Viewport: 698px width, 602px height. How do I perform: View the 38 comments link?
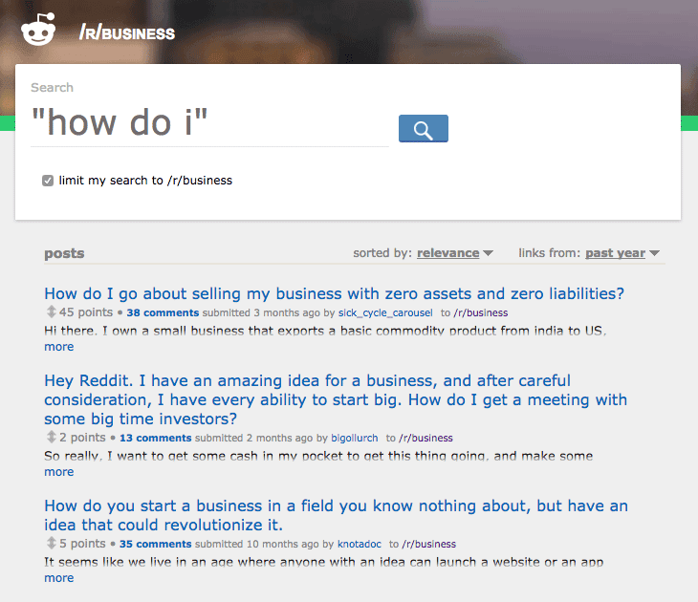pos(163,312)
